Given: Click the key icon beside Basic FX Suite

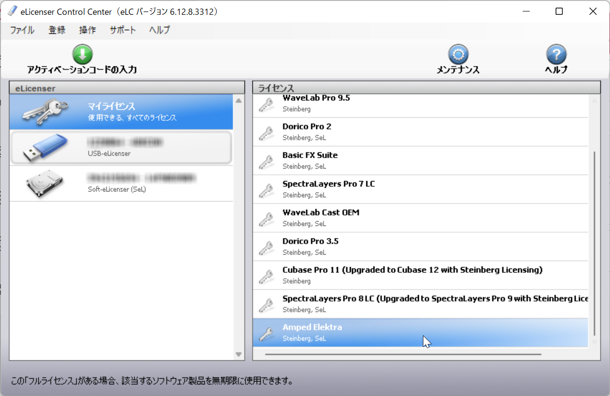Looking at the screenshot, I should point(266,161).
